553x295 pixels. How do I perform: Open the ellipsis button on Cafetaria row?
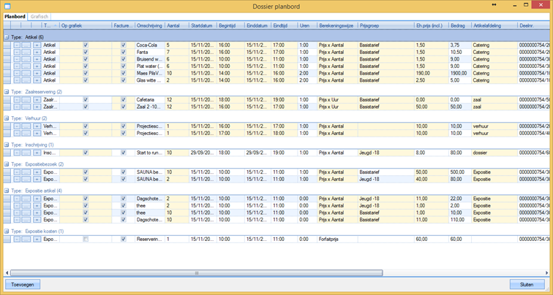point(26,99)
